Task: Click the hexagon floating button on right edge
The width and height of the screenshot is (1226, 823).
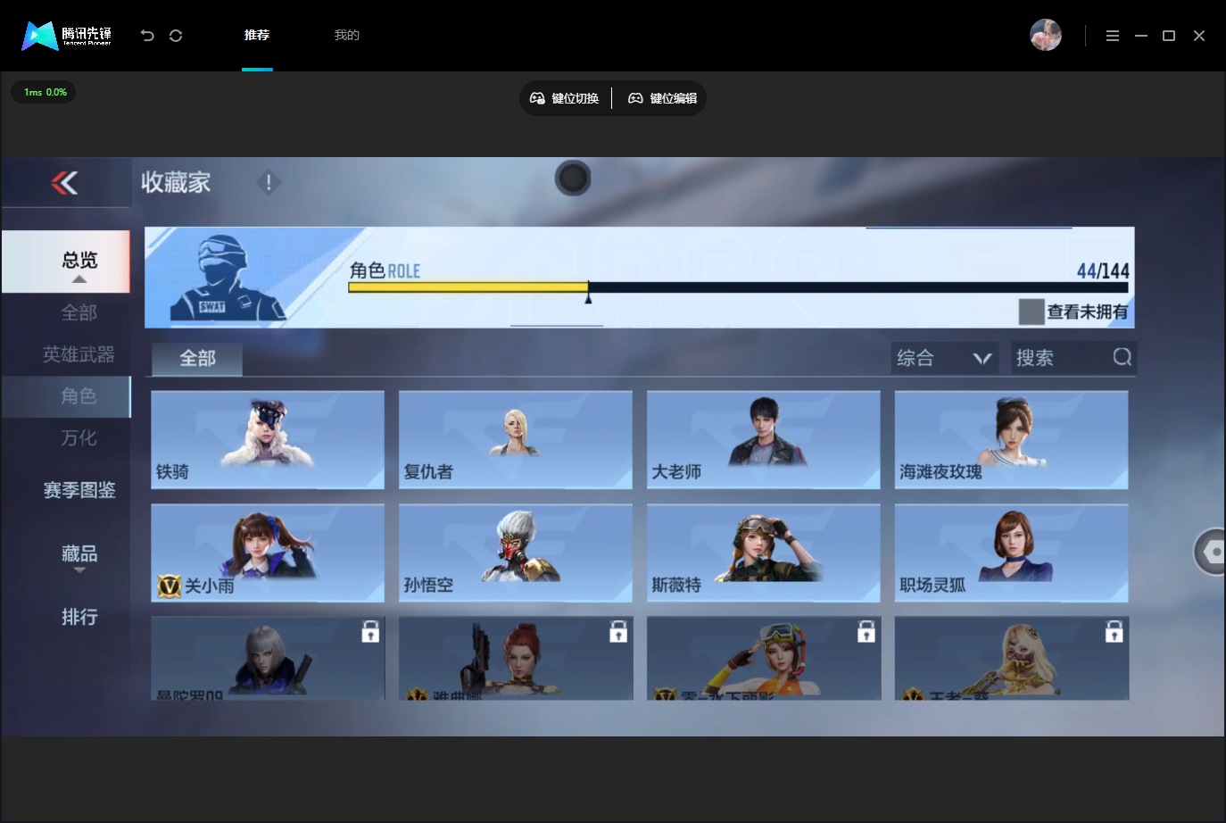Action: [x=1211, y=552]
